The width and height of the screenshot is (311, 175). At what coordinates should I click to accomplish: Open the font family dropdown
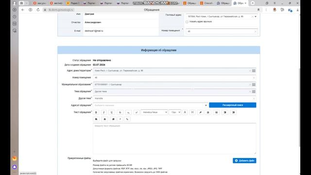(154, 112)
